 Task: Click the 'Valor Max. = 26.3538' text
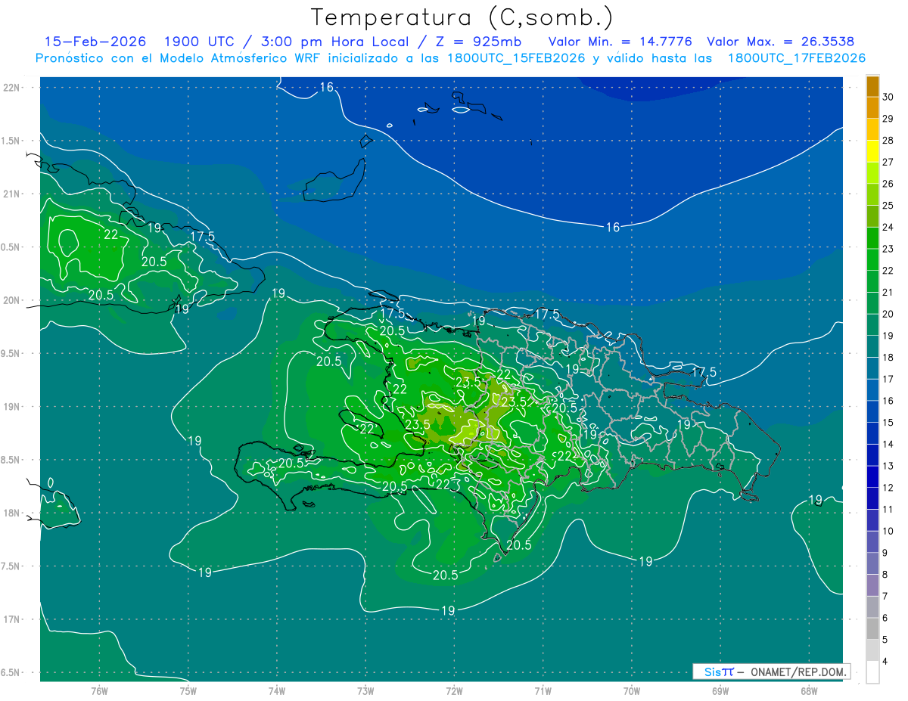point(781,42)
